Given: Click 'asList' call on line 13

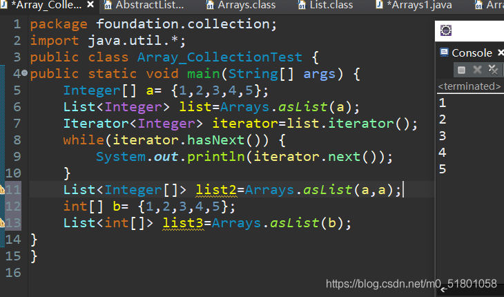Looking at the screenshot, I should [x=294, y=223].
